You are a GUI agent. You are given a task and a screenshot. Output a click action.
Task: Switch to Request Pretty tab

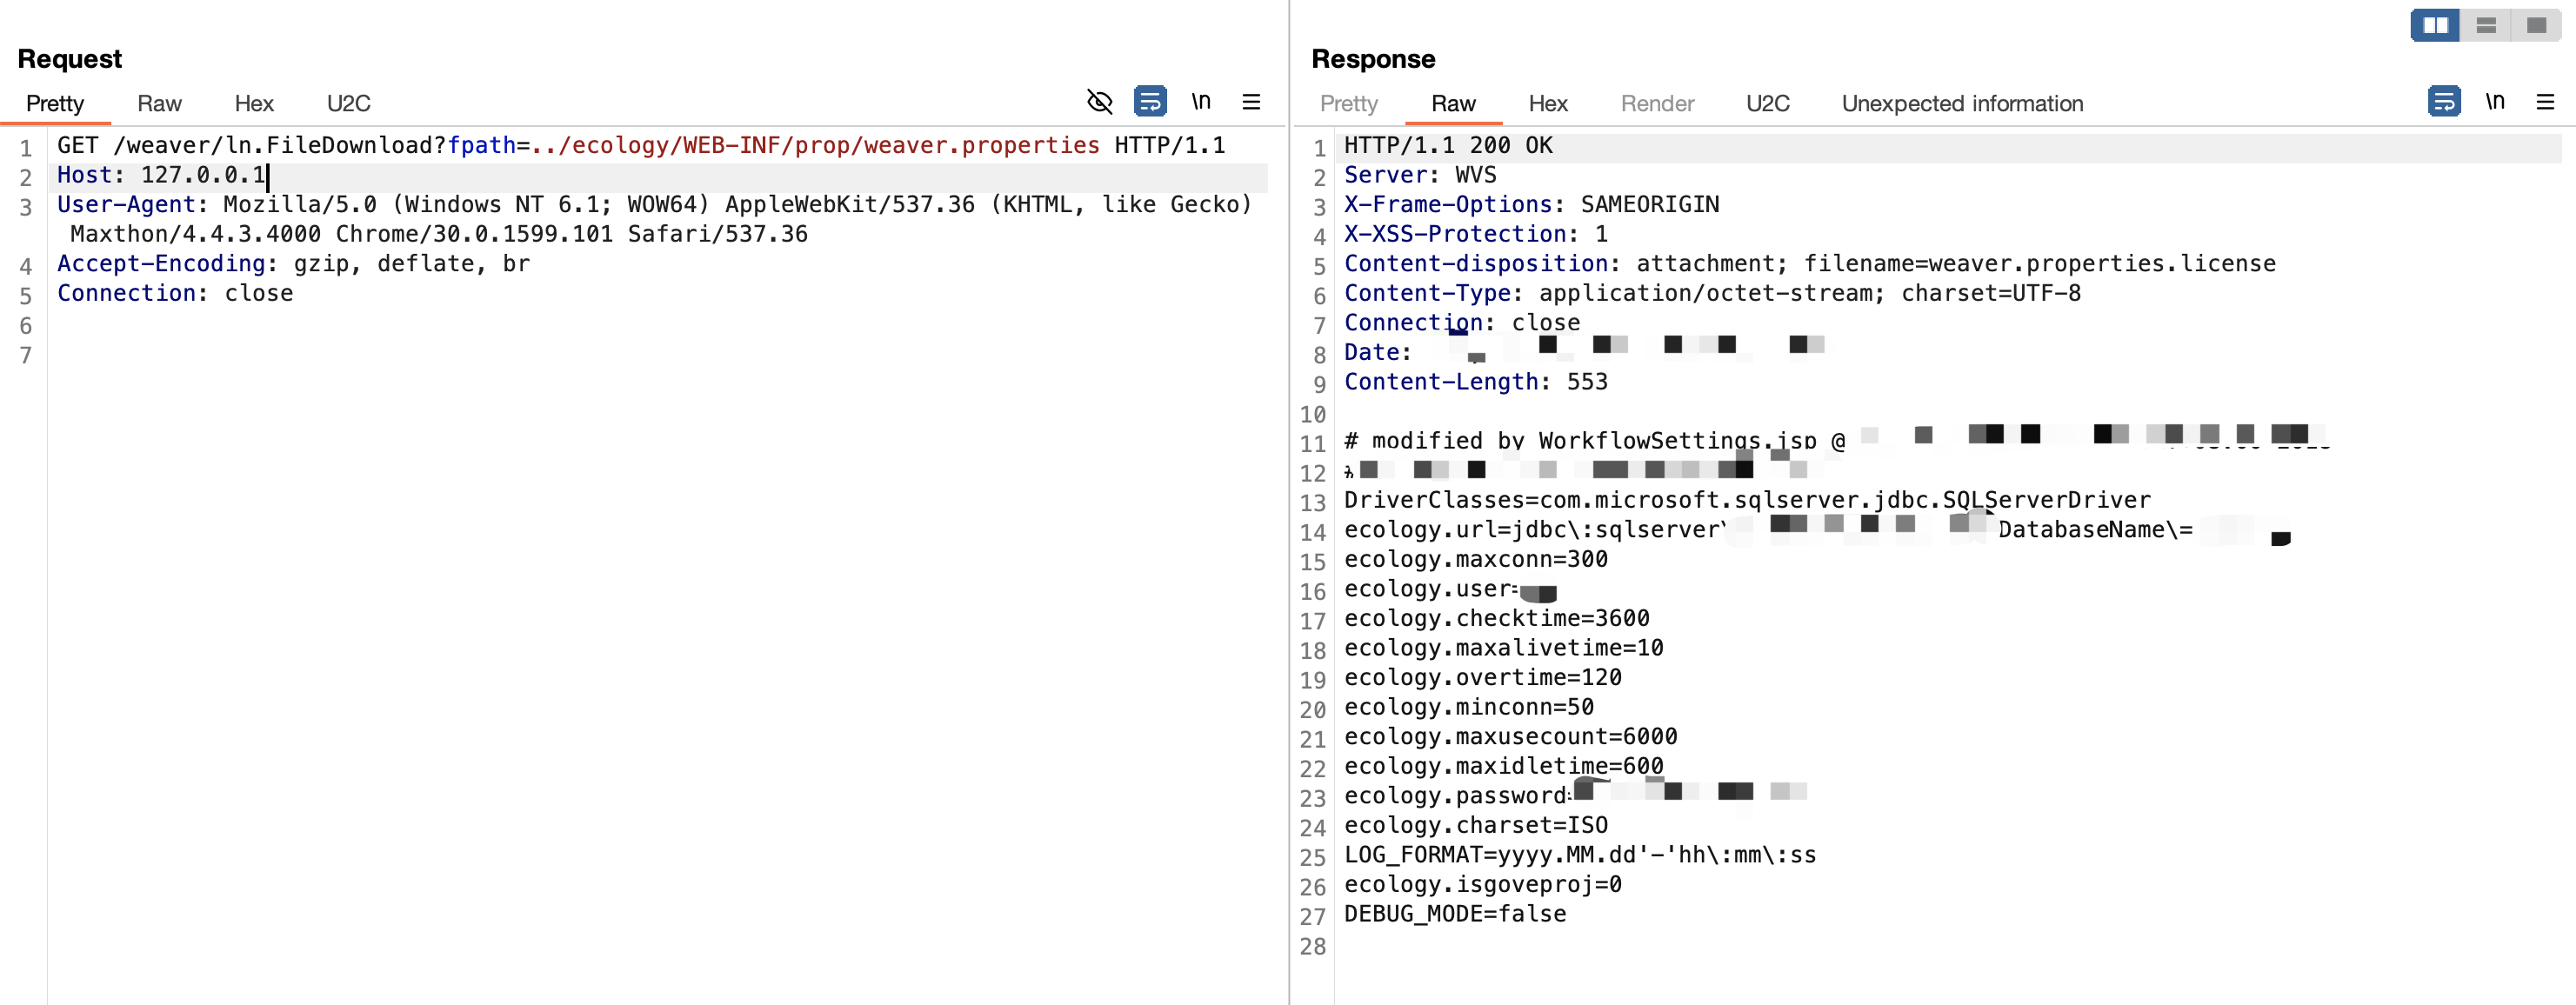click(55, 103)
